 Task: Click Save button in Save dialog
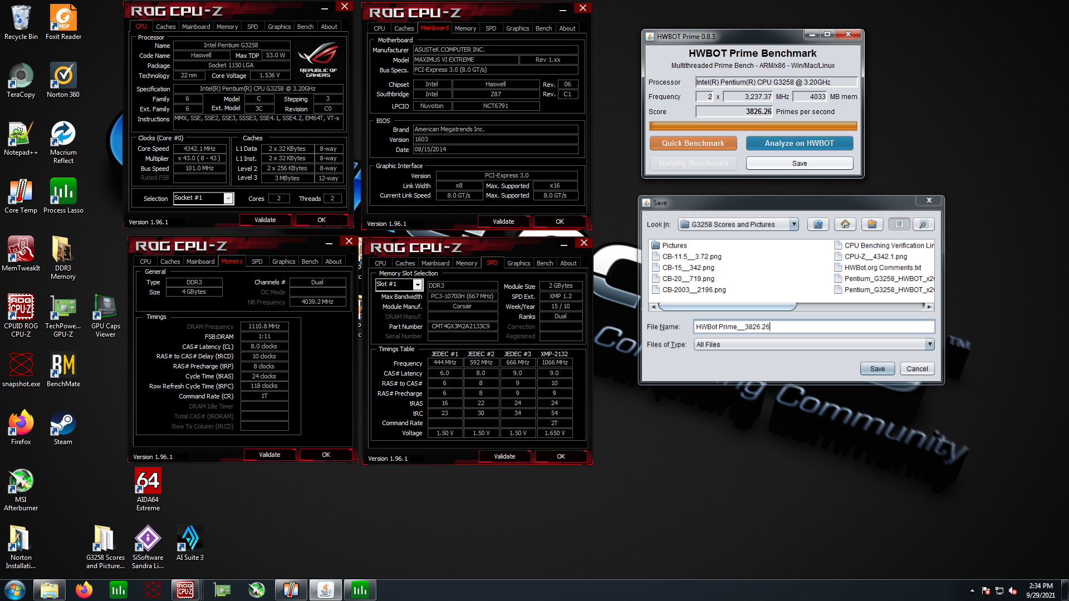877,368
